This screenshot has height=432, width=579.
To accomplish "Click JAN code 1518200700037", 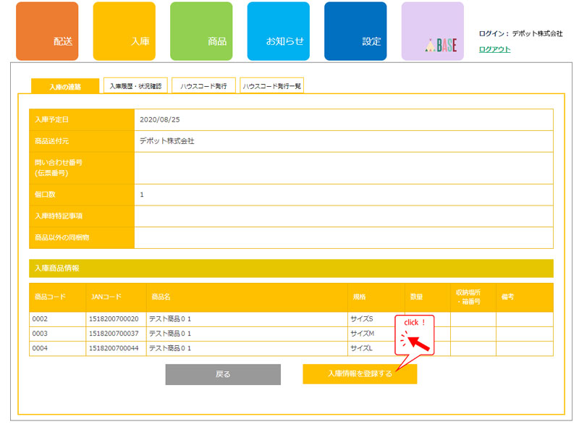I will point(114,334).
